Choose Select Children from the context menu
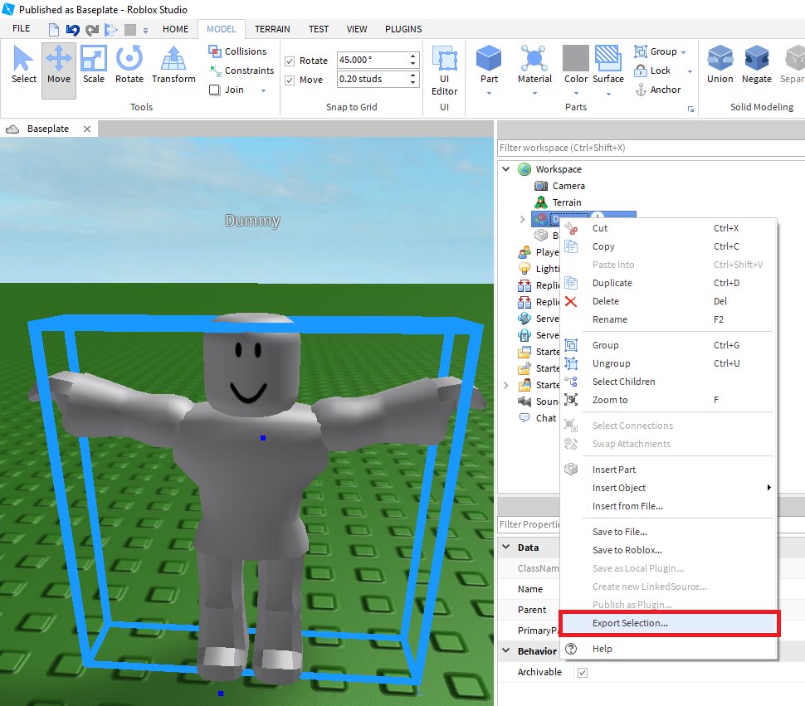Screen dimensions: 805x706 pos(669,382)
